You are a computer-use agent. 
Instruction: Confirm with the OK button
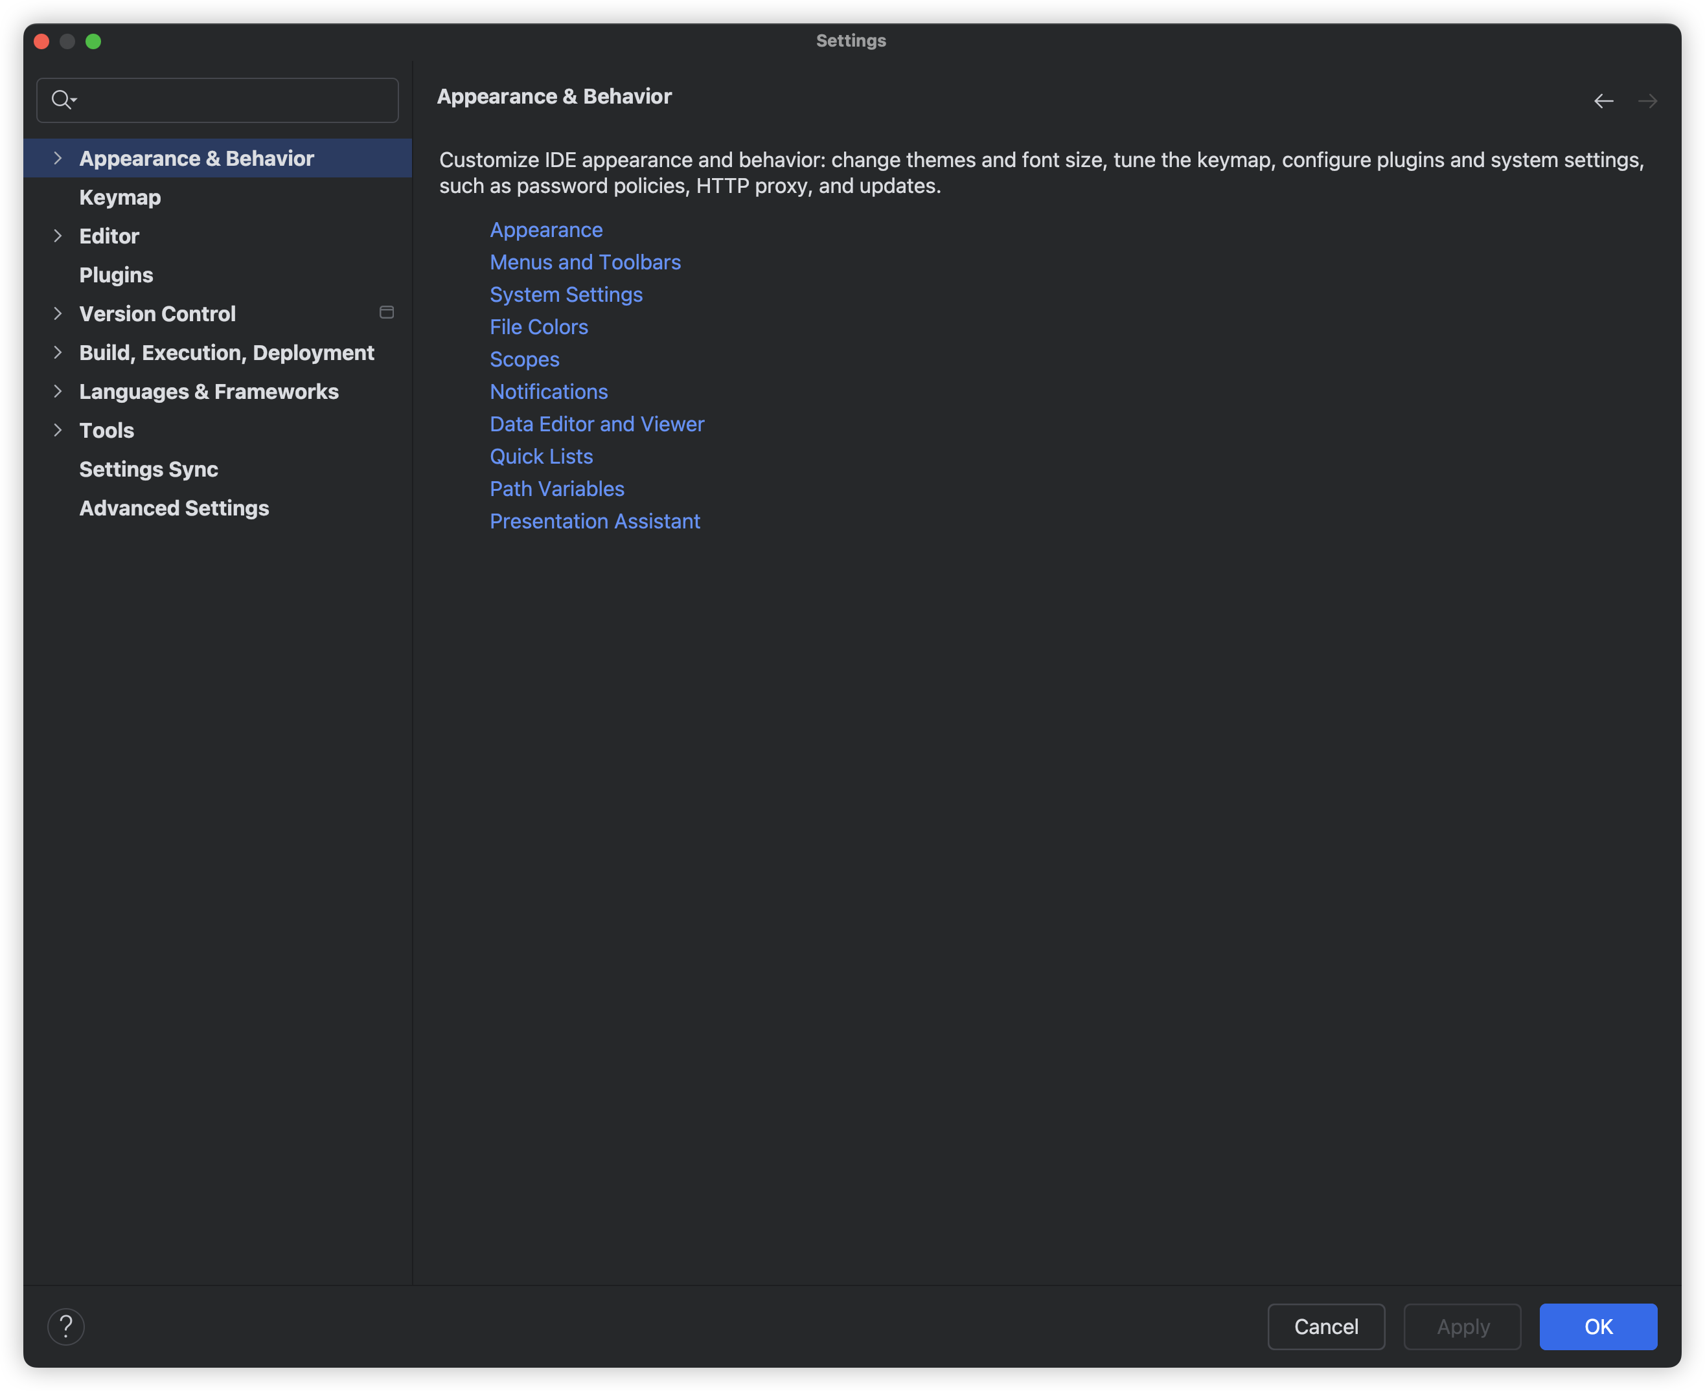1597,1326
